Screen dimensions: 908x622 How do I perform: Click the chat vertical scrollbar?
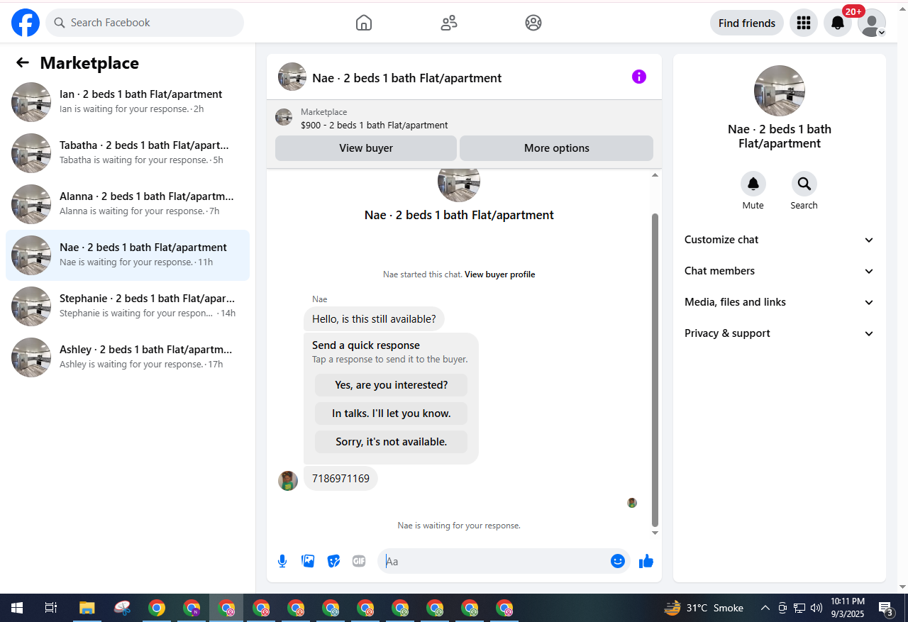pos(655,369)
